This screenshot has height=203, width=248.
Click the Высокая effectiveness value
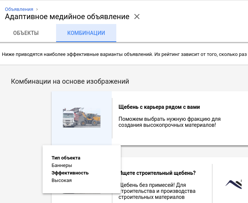pos(61,180)
